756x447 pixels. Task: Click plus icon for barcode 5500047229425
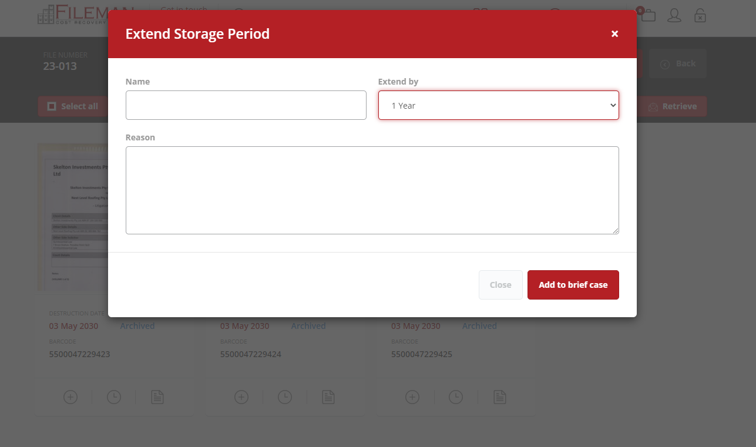click(412, 397)
